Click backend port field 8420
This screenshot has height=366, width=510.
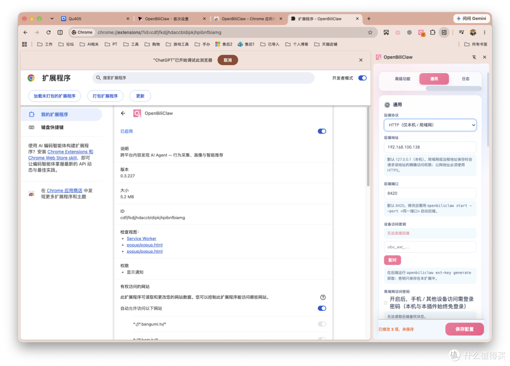point(430,193)
